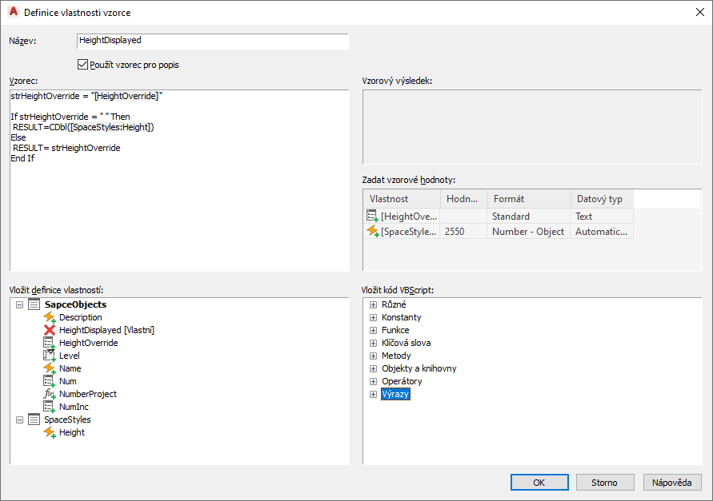Click the Název input field
The width and height of the screenshot is (713, 501).
coord(212,40)
